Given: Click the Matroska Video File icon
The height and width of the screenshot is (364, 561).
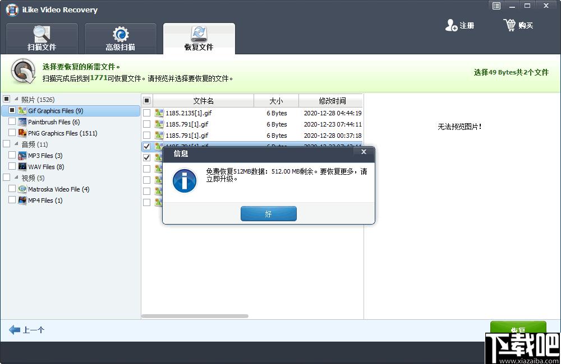Looking at the screenshot, I should (22, 189).
